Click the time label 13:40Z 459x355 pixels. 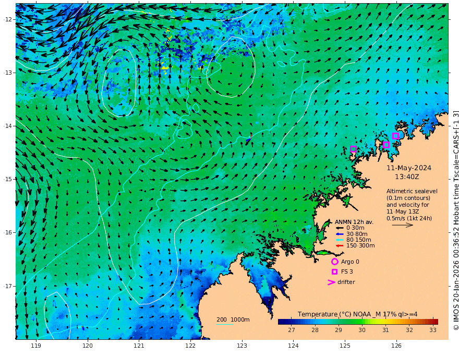(407, 177)
